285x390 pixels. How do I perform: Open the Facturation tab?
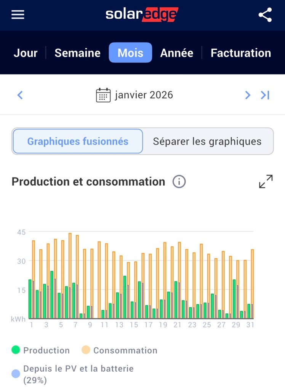tap(240, 53)
